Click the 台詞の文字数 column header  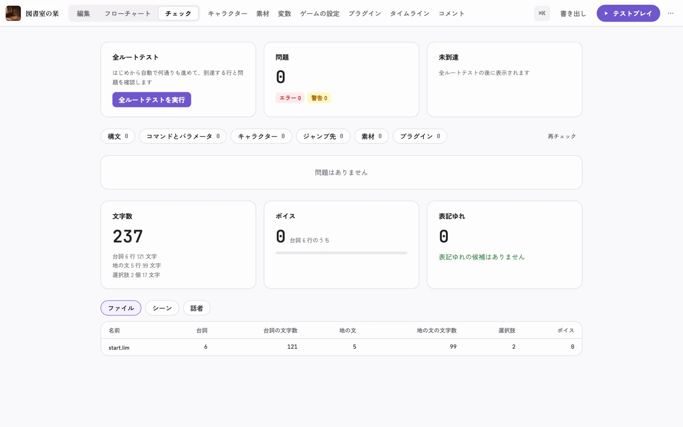(280, 330)
